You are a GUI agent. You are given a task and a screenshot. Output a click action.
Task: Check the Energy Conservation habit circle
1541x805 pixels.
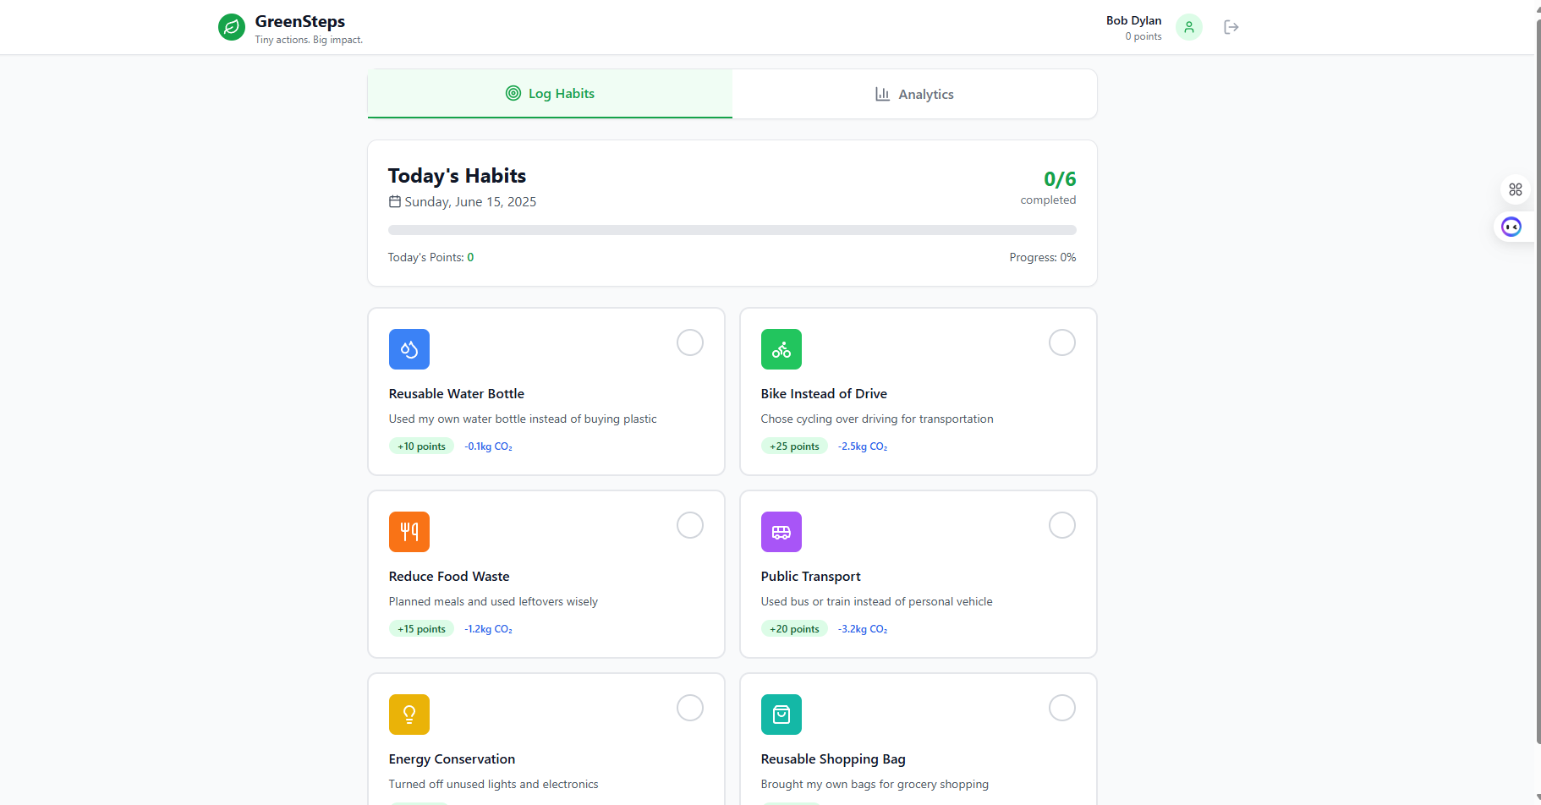(690, 708)
